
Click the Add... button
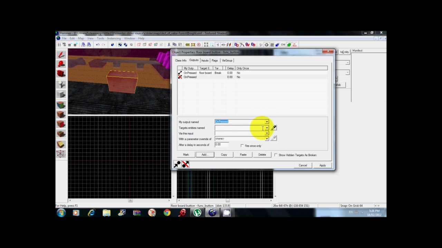tap(205, 155)
